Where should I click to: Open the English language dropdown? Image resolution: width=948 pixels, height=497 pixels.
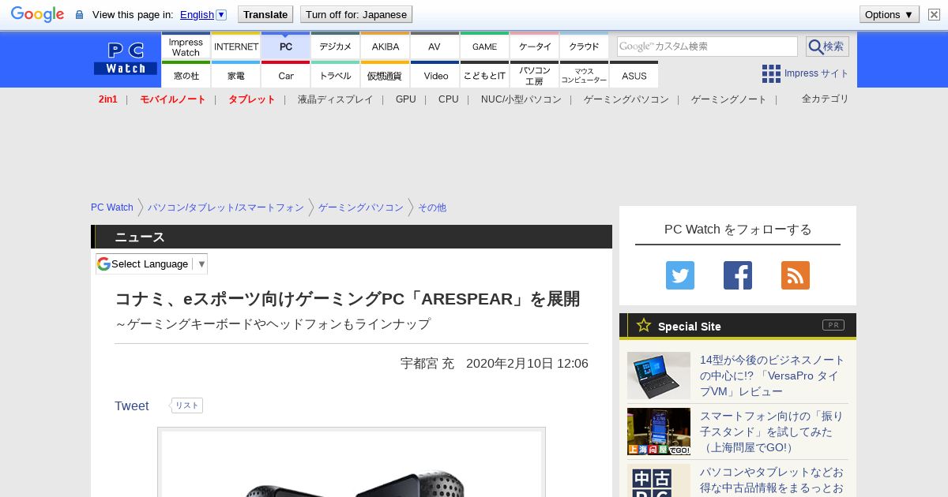[203, 14]
